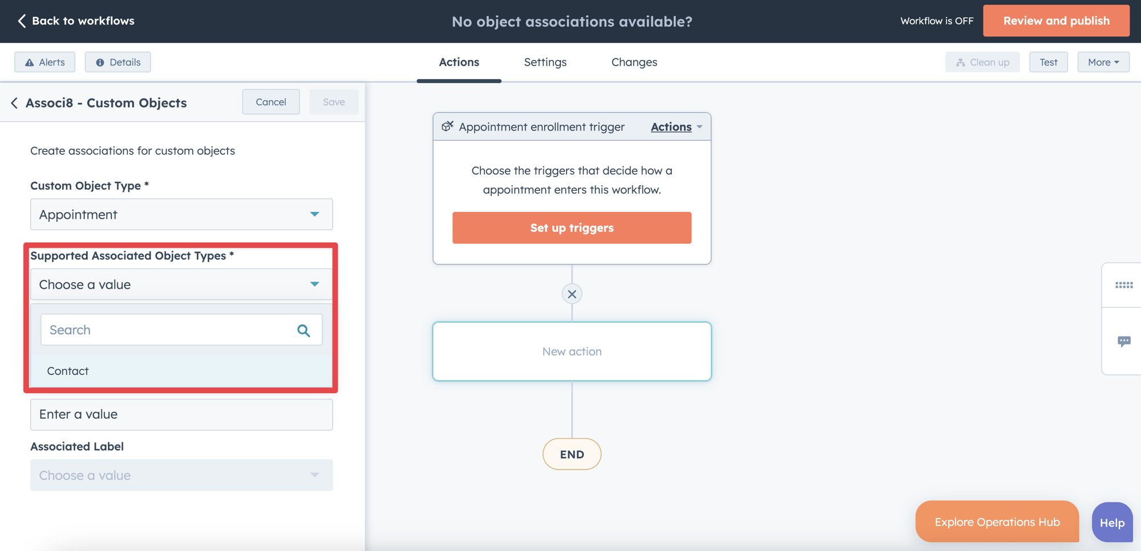Open the More dropdown
This screenshot has width=1141, height=551.
click(1102, 62)
